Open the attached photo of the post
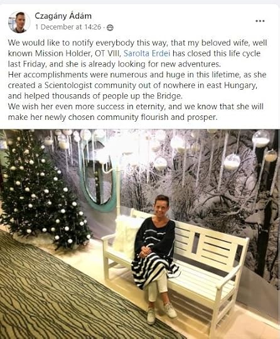Viewport: 280px width, 339px height. click(x=140, y=234)
